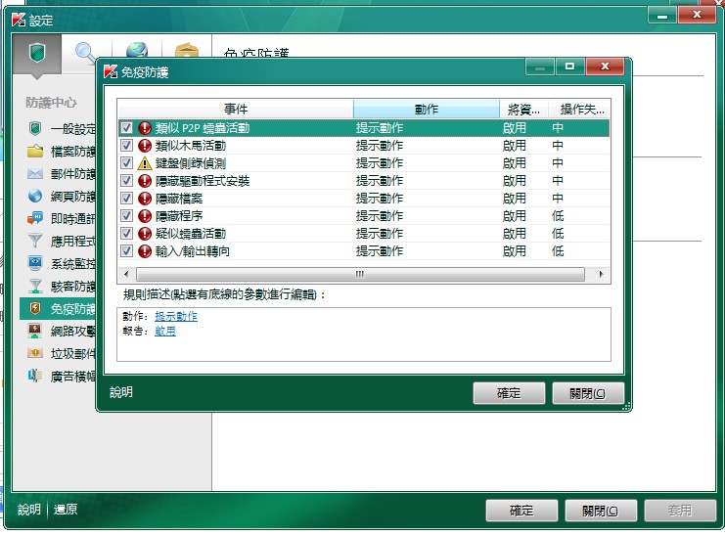
Task: Click the 一般設定 shield icon in sidebar
Action: (x=35, y=128)
